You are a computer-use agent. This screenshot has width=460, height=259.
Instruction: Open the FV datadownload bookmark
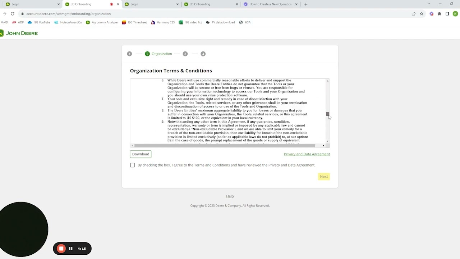pyautogui.click(x=220, y=22)
